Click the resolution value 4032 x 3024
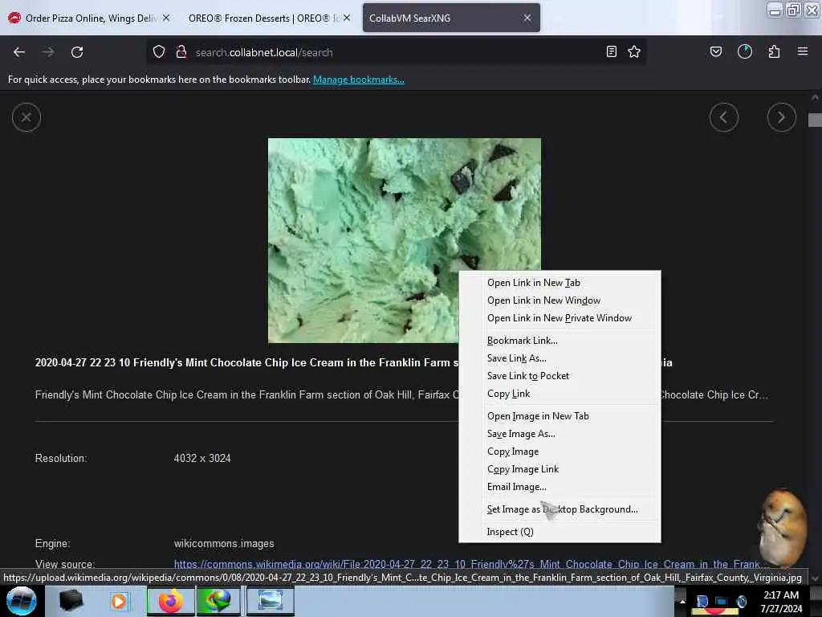 click(202, 459)
